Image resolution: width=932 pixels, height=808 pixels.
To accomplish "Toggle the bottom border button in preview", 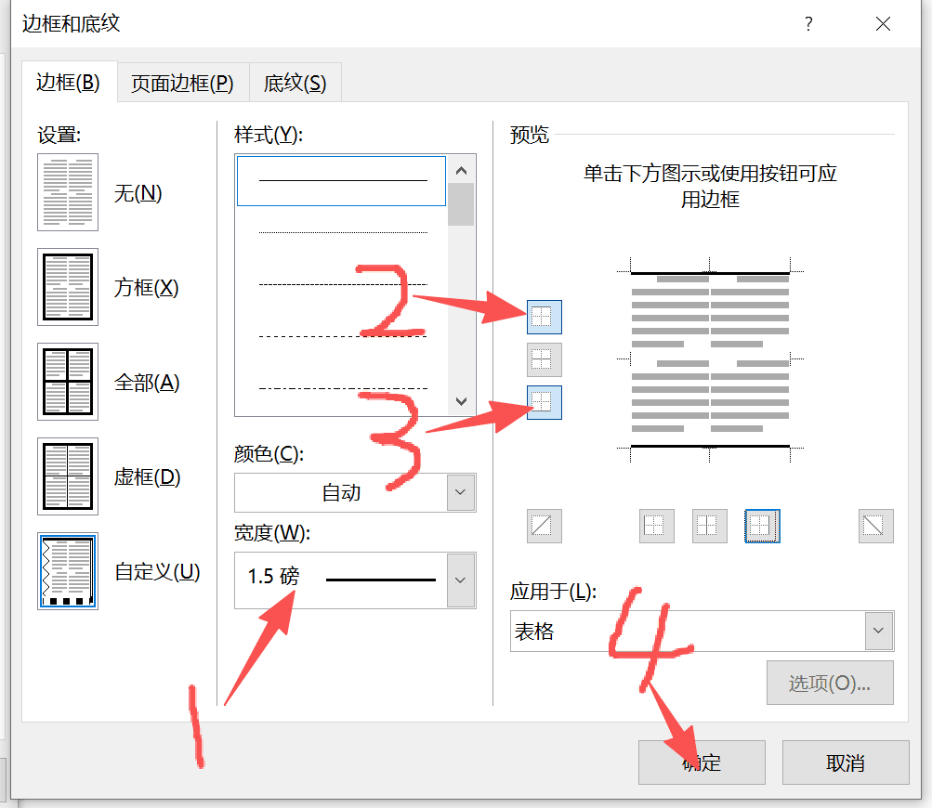I will pos(544,402).
